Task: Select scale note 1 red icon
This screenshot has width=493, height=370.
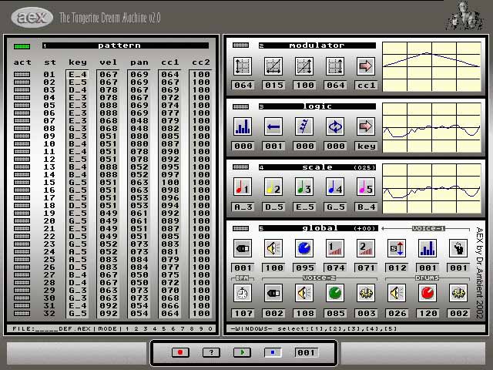Action: coord(243,187)
